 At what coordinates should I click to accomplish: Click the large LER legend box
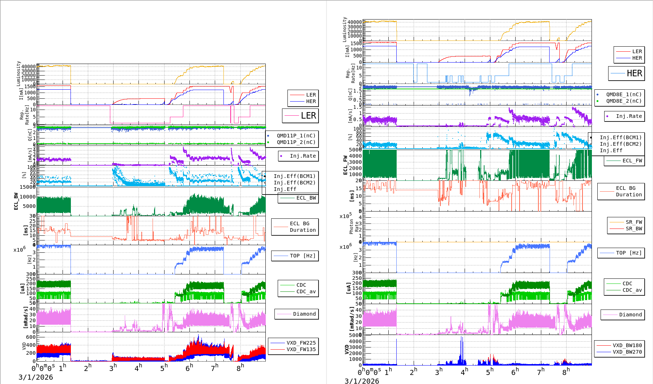point(300,116)
